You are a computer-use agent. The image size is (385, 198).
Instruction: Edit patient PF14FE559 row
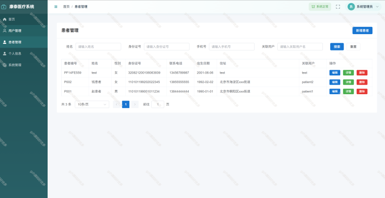(334, 73)
